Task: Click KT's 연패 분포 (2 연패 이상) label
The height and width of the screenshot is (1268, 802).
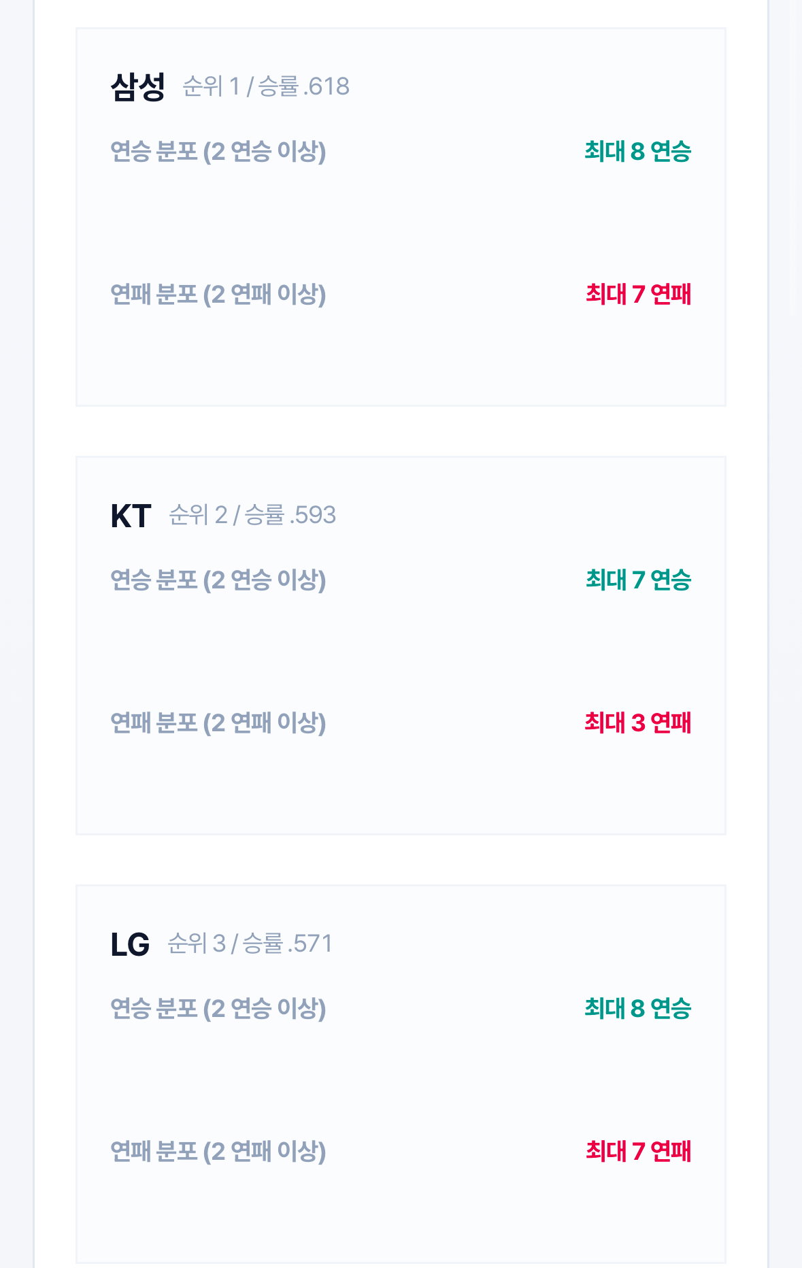Action: 218,722
